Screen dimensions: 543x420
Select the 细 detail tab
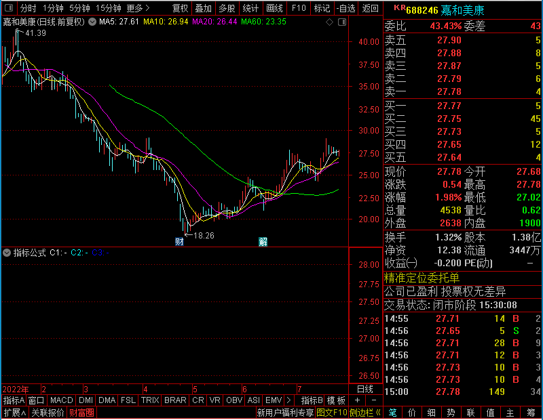432,413
